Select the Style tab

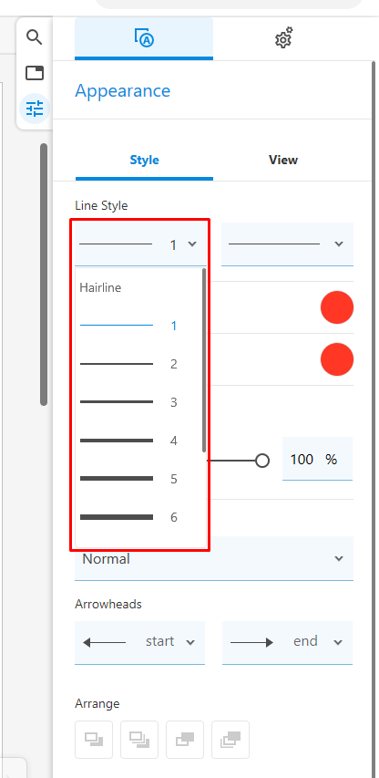tap(144, 160)
